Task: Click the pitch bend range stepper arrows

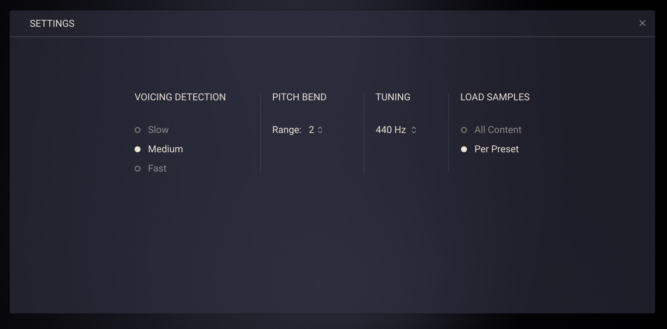Action: [320, 130]
